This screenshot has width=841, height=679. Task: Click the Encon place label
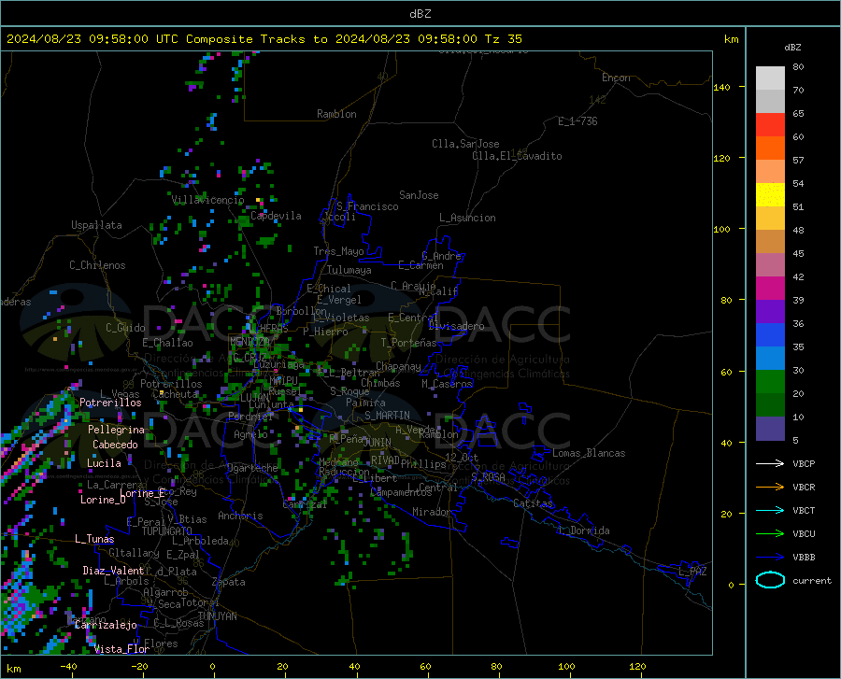tap(616, 78)
